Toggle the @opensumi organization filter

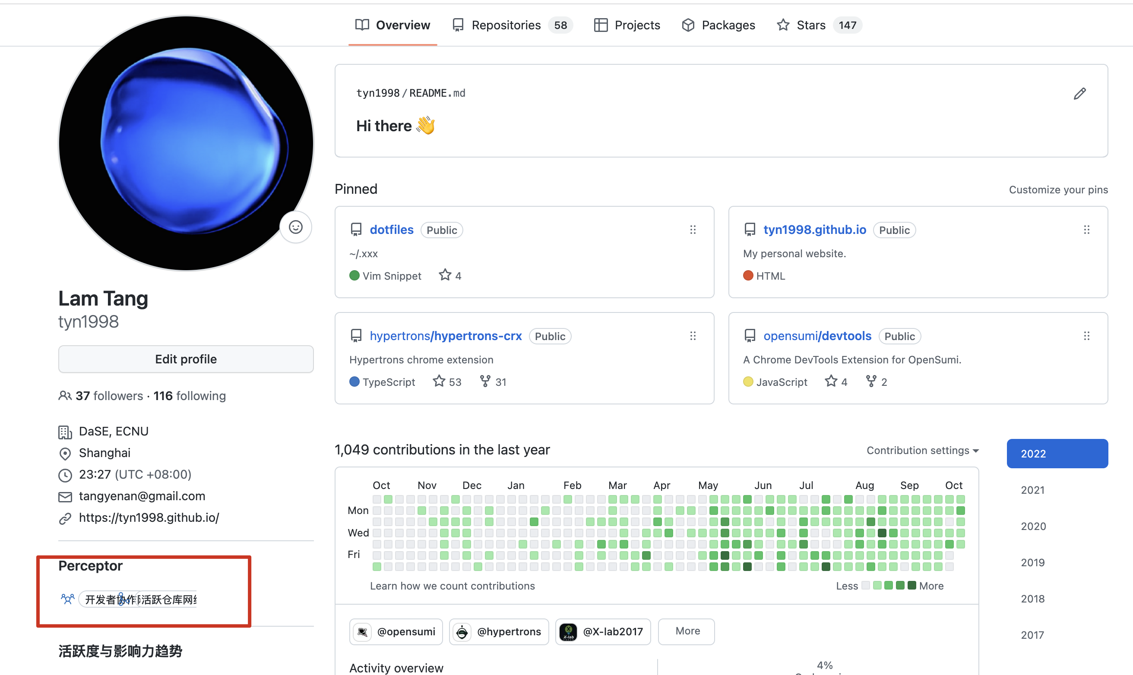(396, 631)
